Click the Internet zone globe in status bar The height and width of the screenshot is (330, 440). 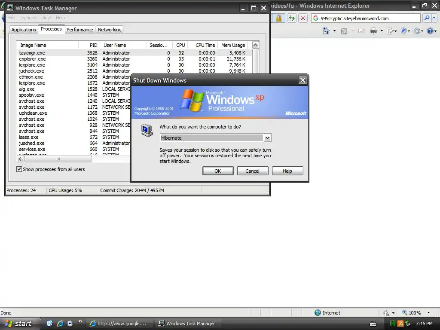pyautogui.click(x=318, y=313)
